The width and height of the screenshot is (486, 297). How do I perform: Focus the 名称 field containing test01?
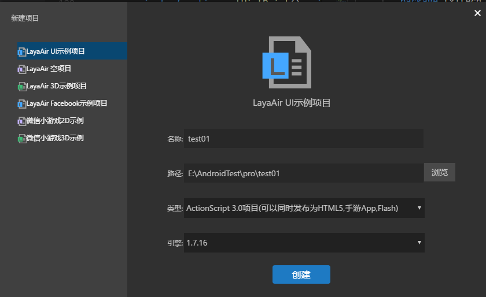tap(304, 139)
